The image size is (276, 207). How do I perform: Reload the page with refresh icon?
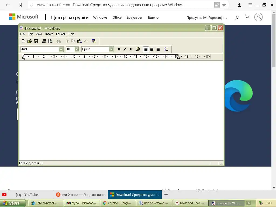(32, 5)
